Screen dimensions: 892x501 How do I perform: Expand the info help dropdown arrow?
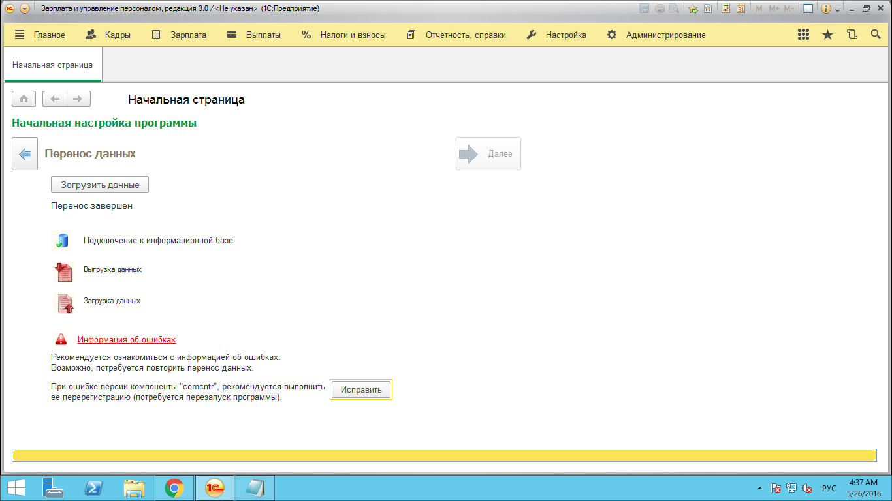(838, 10)
